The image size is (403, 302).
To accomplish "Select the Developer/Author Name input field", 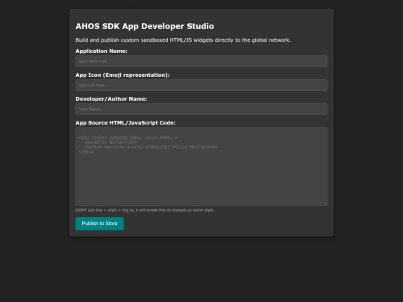I will [201, 109].
